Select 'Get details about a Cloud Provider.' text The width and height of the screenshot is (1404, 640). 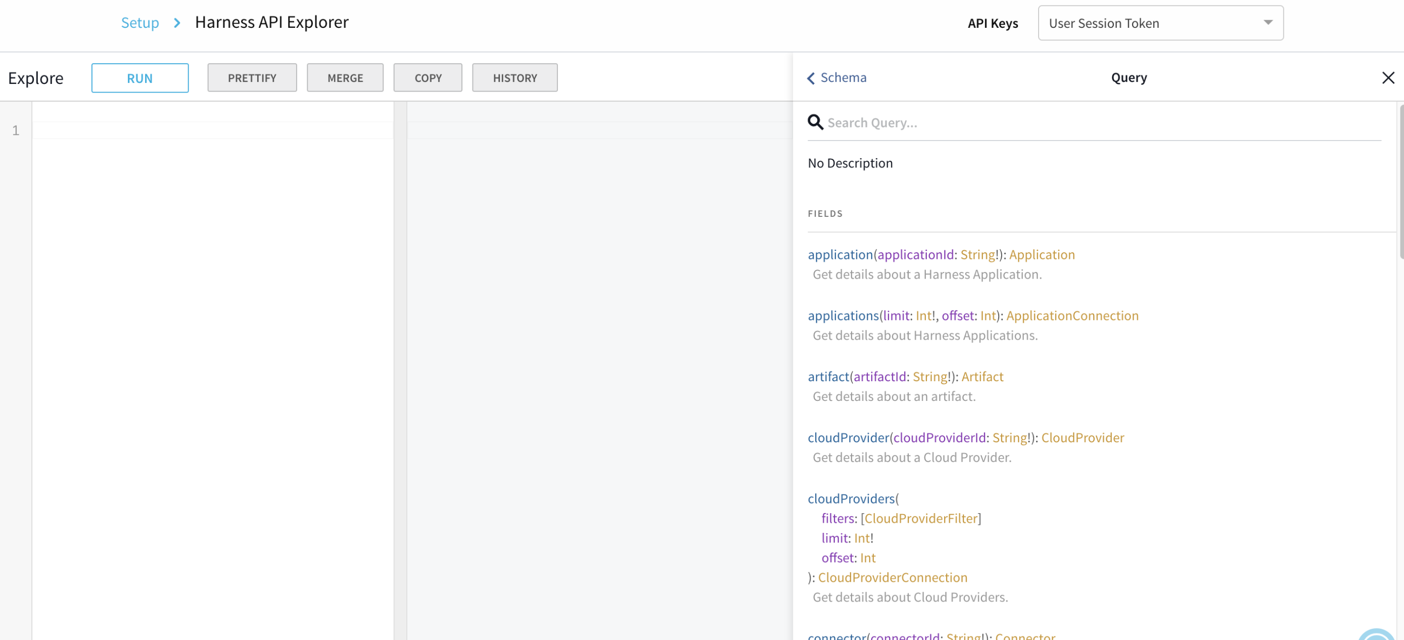pos(912,458)
